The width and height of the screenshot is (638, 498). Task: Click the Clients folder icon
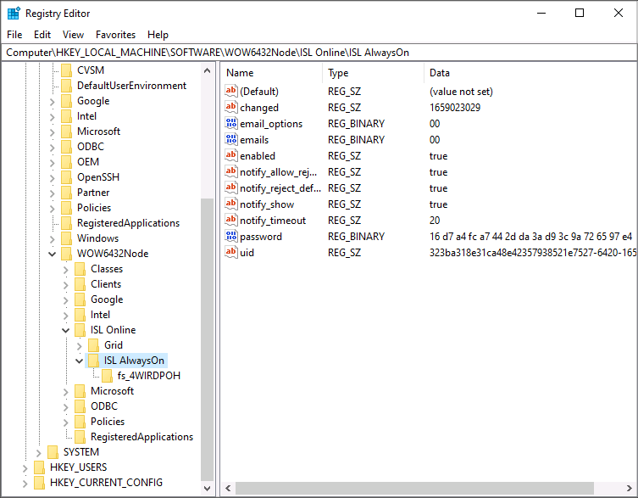[80, 284]
